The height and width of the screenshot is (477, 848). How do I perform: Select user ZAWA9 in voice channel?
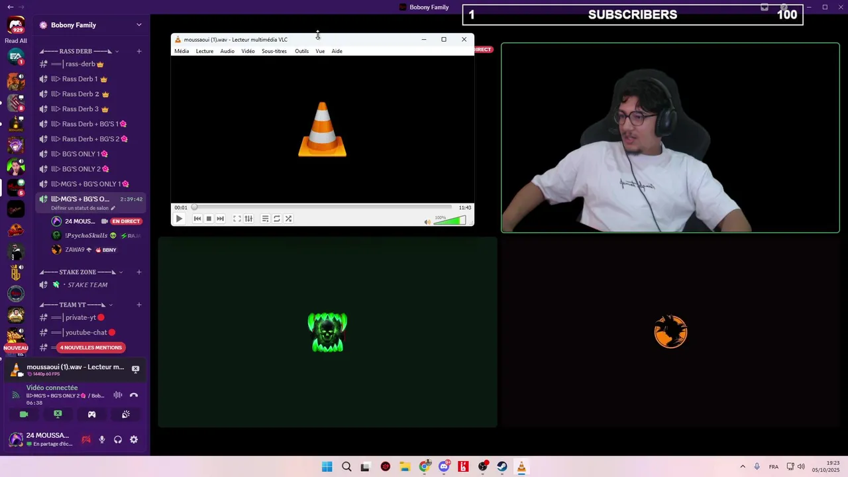coord(97,250)
